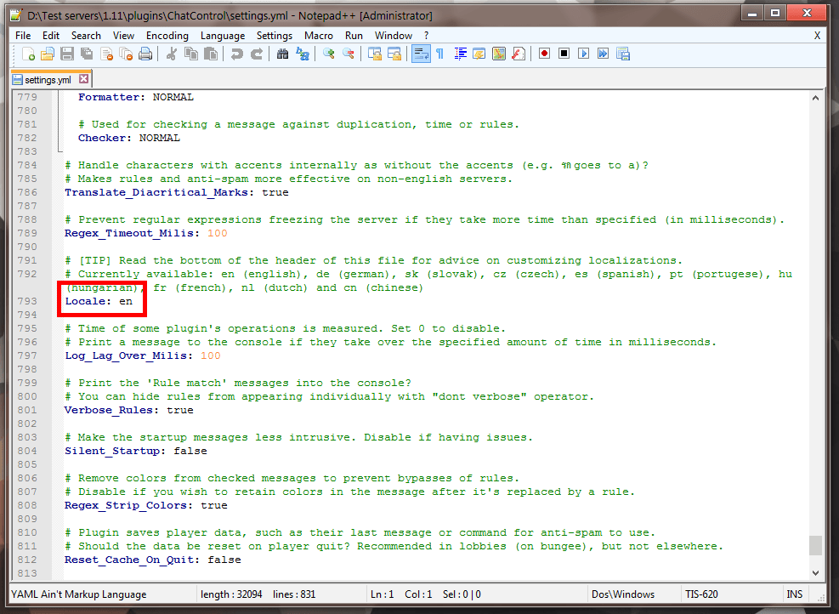The height and width of the screenshot is (614, 839).
Task: Select the settings.yml tab
Action: [x=47, y=80]
